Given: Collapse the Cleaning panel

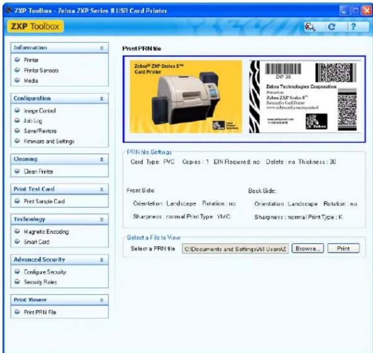Looking at the screenshot, I should click(102, 159).
